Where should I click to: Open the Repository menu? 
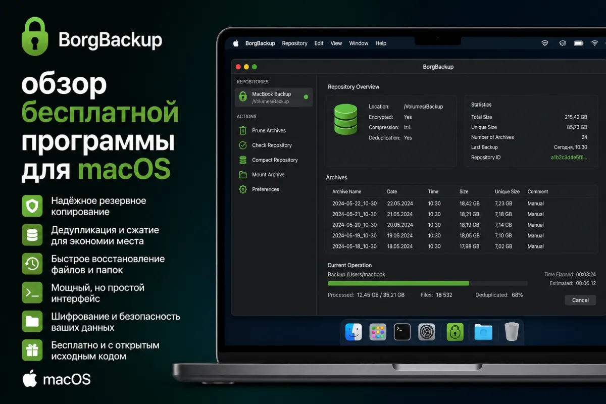[294, 43]
